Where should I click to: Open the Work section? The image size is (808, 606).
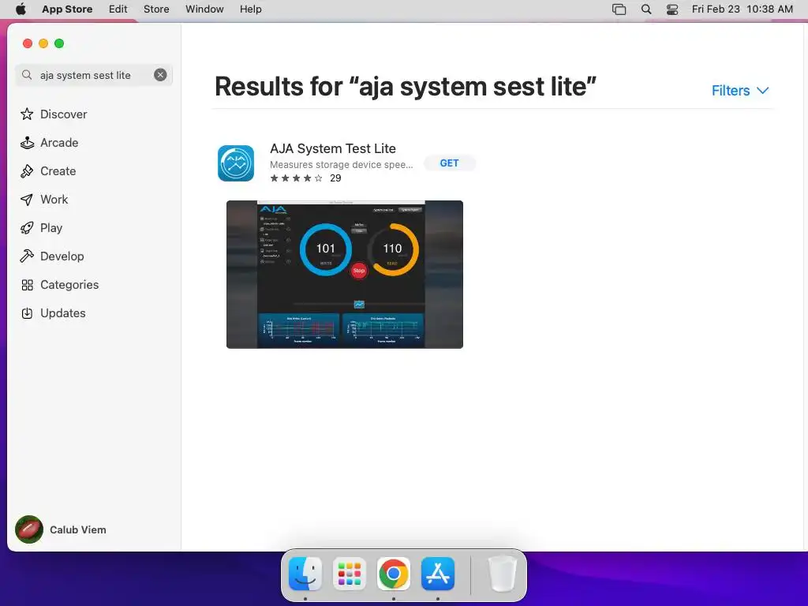click(x=44, y=199)
